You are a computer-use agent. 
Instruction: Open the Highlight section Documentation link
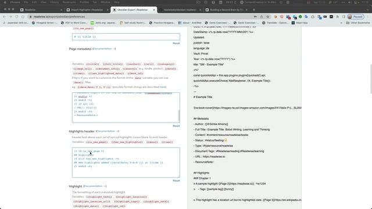[x=95, y=186]
